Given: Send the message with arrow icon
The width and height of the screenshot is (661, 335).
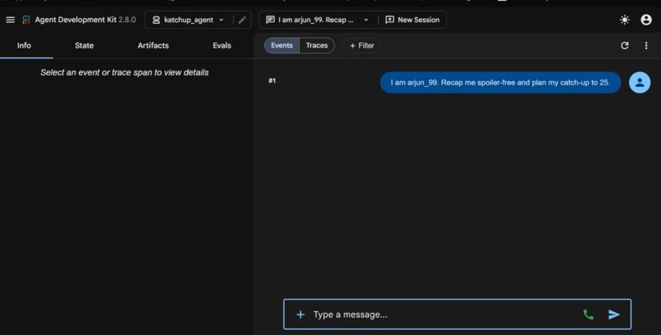Looking at the screenshot, I should 613,314.
